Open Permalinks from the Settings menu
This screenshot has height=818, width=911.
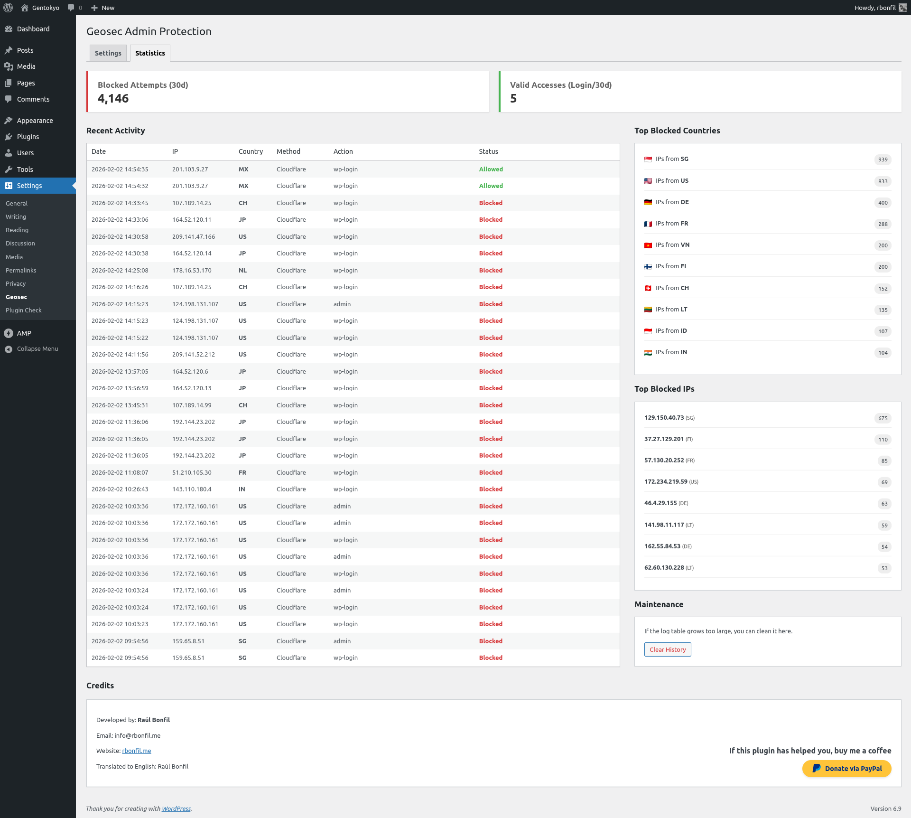coord(20,270)
